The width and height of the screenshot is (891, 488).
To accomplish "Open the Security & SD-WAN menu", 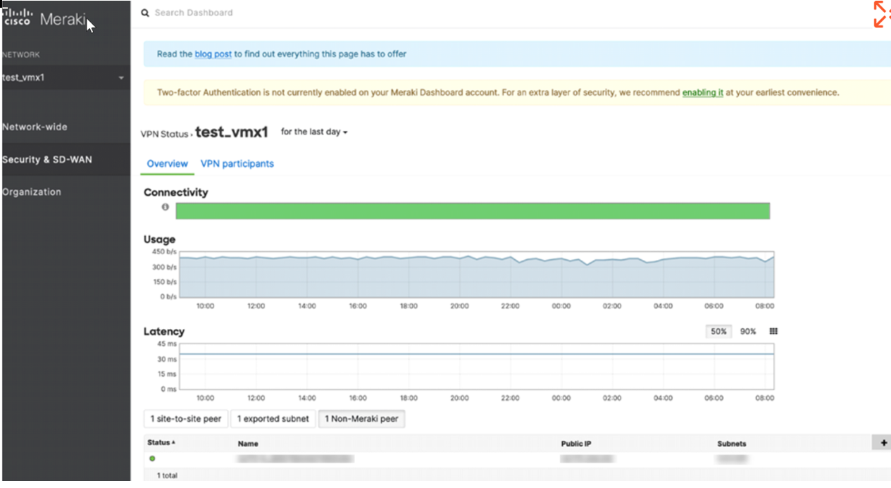I will [47, 160].
